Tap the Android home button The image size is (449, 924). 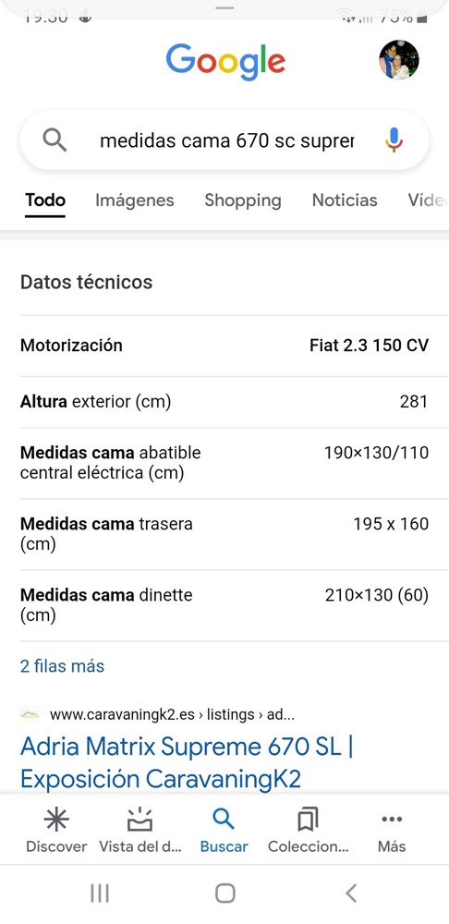(x=225, y=894)
